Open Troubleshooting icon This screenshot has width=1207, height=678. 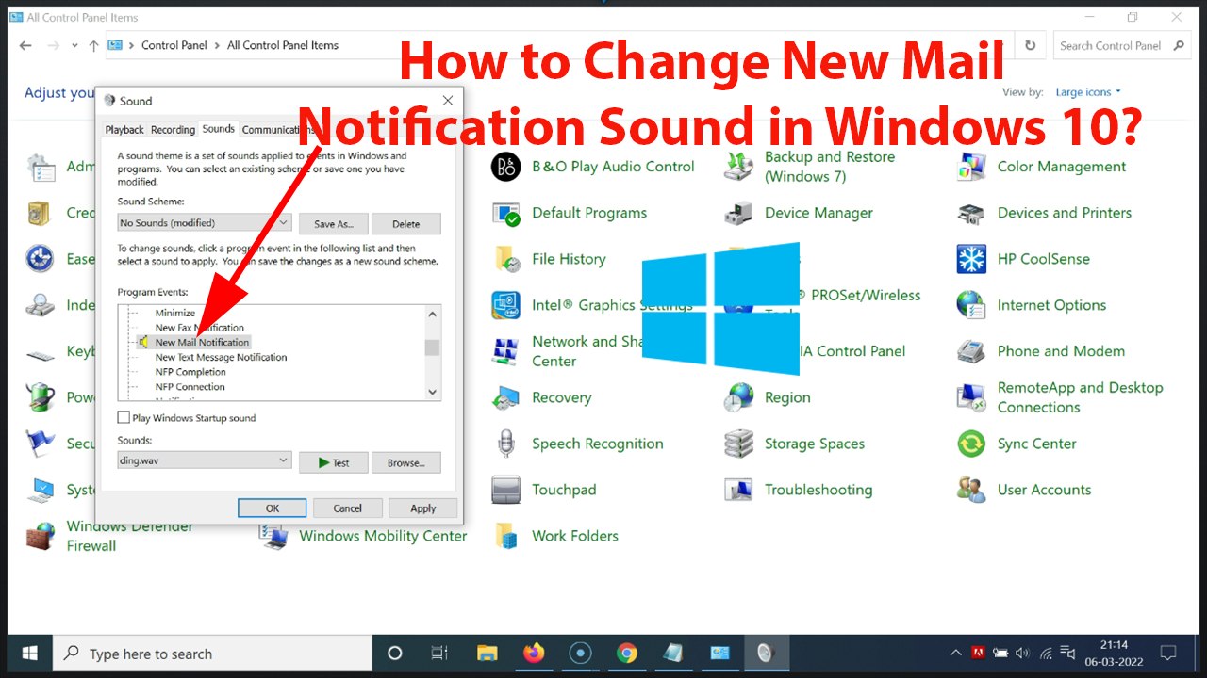pos(738,490)
